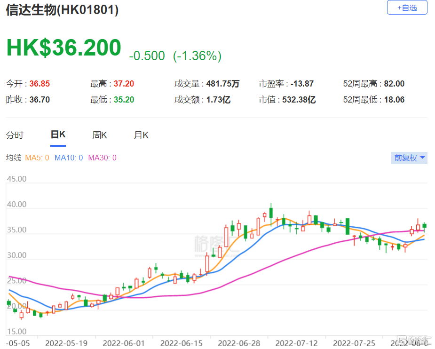Click the turnover value 1.73亿

tap(218, 100)
